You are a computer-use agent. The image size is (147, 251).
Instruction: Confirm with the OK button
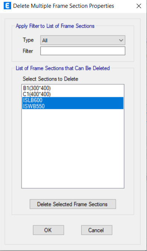pyautogui.click(x=49, y=230)
